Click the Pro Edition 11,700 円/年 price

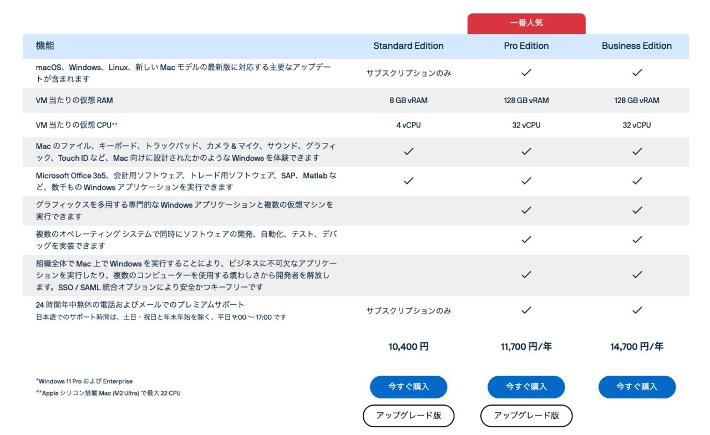pos(526,347)
